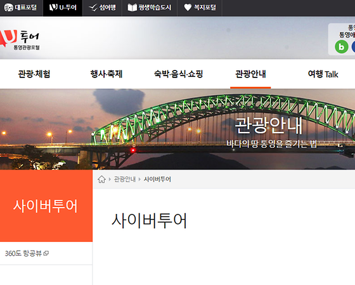
Task: Click the orange 사이버투어 sidebar header
Action: [x=46, y=206]
